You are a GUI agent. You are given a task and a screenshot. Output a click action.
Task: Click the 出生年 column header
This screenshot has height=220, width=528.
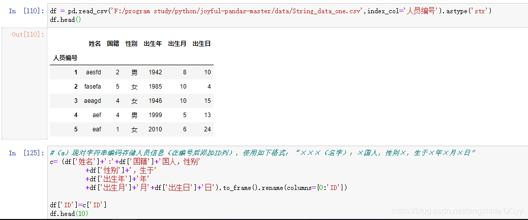(x=153, y=44)
